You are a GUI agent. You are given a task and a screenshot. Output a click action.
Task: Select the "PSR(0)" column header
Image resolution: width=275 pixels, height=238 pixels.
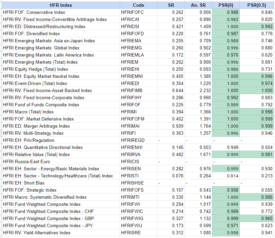[x=226, y=5]
